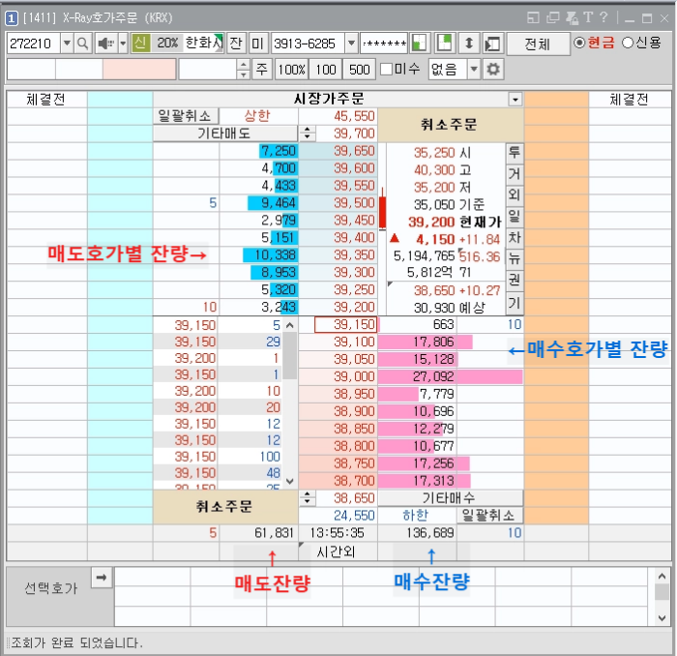Click the upper-right 취소주문 panel
This screenshot has height=656, width=677.
451,125
